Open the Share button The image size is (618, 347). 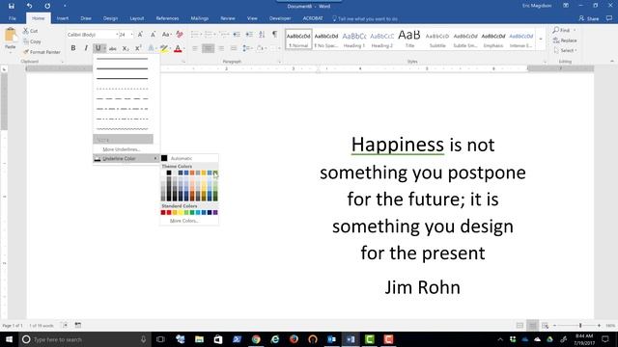tap(588, 18)
